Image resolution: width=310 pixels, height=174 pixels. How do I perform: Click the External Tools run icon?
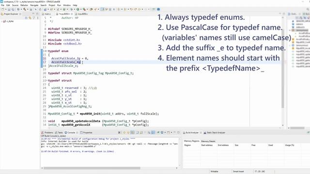(x=84, y=9)
